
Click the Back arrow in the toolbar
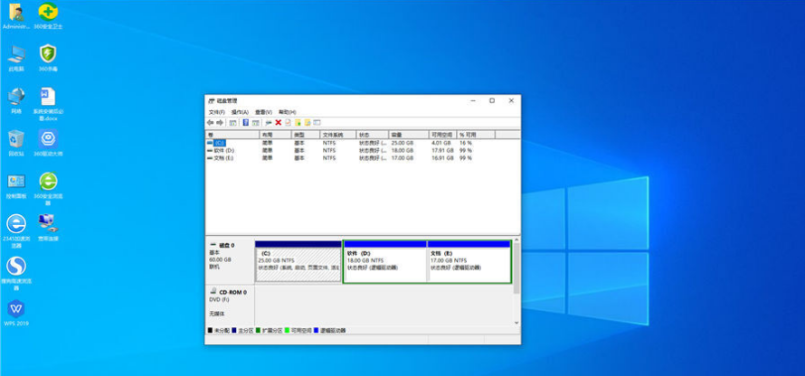tap(211, 122)
